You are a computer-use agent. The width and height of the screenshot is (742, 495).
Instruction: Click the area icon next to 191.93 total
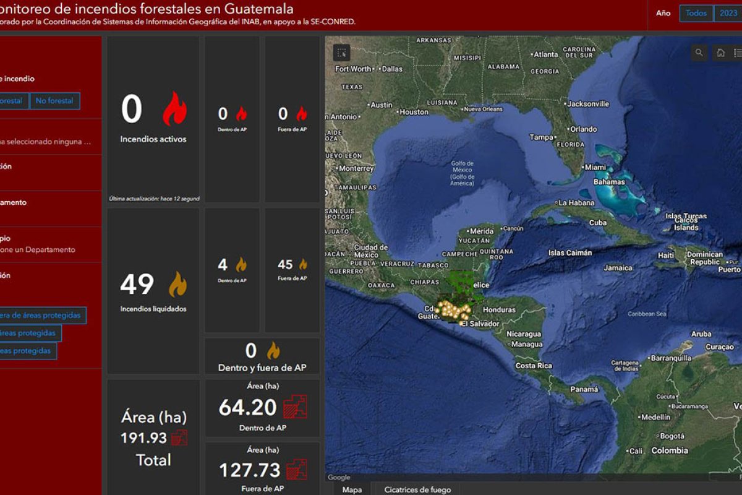pyautogui.click(x=179, y=438)
